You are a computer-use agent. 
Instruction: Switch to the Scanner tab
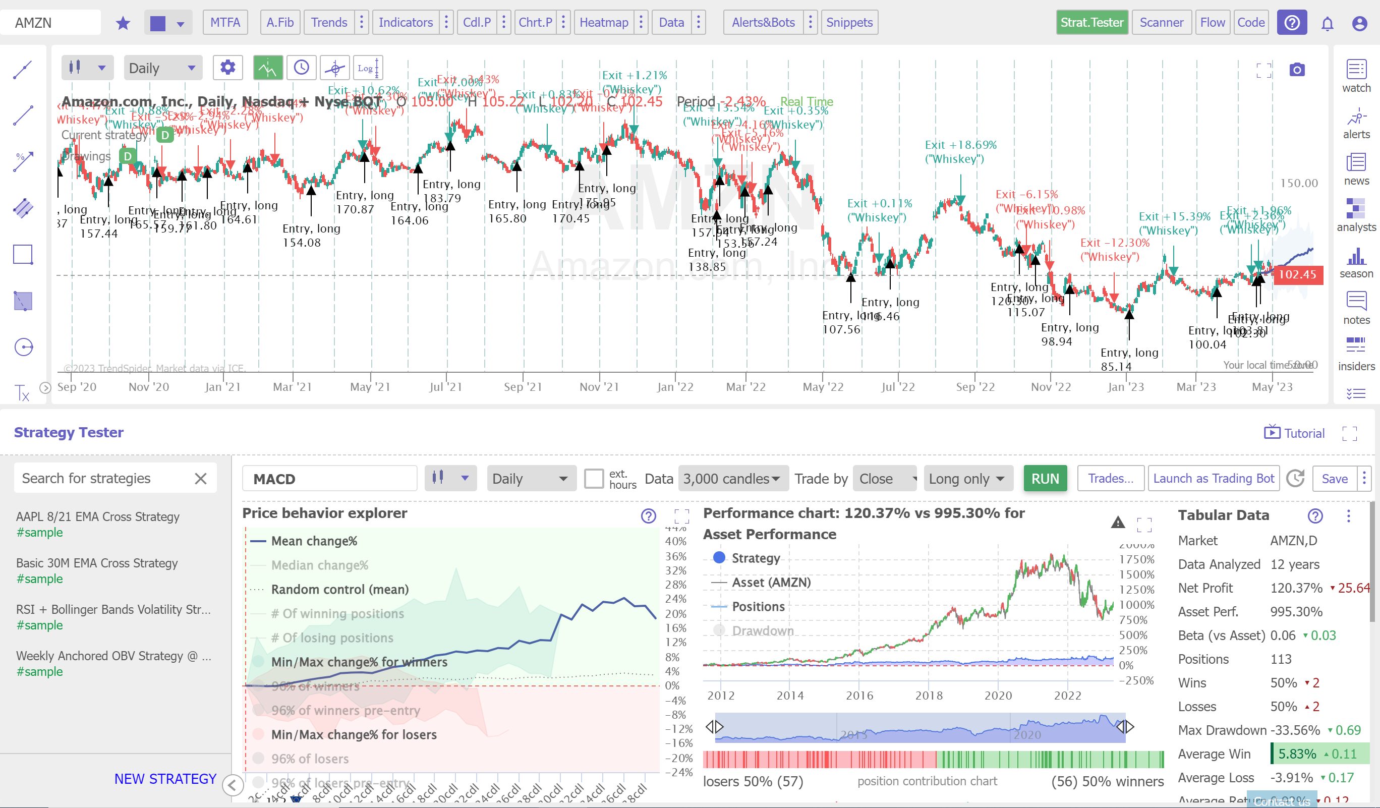(1162, 22)
